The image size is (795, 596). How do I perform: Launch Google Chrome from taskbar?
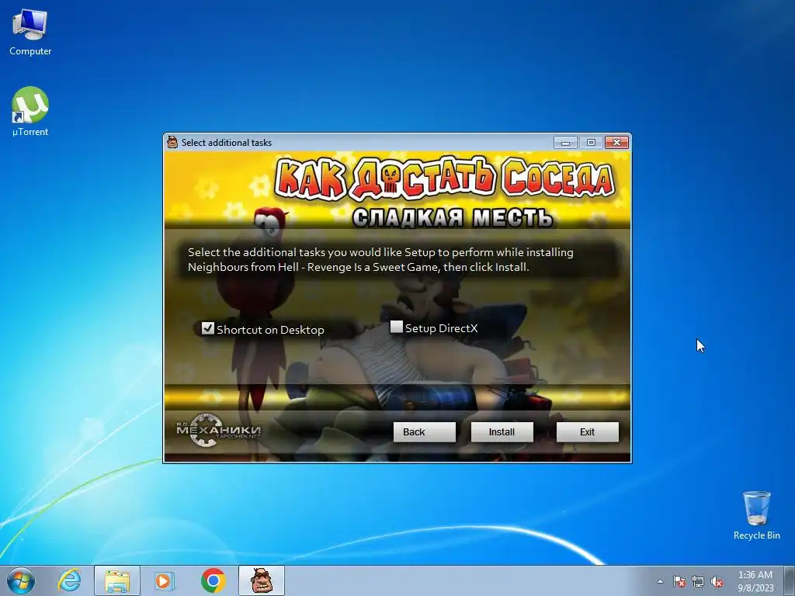pos(214,580)
